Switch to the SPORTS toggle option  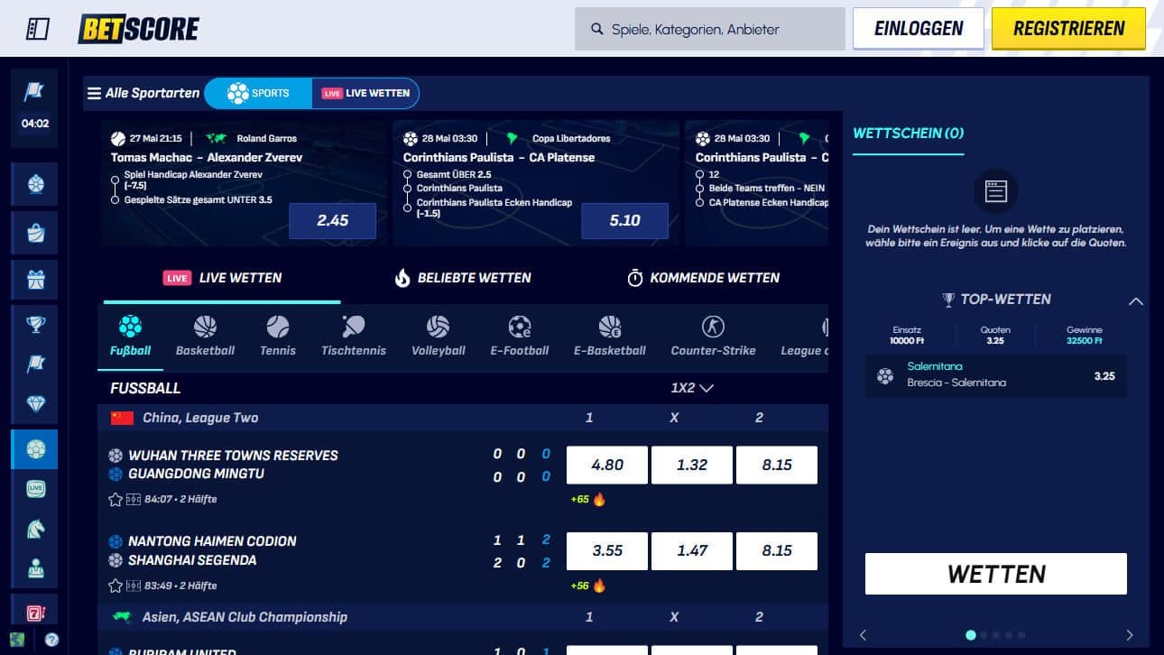[x=258, y=93]
